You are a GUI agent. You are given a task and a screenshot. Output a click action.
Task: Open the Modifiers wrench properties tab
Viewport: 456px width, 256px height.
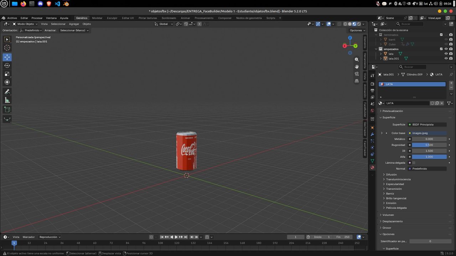372,134
